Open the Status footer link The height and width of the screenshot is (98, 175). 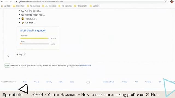coord(61,82)
